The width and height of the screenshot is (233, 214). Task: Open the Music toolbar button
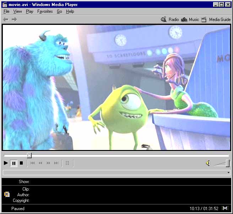pos(190,20)
